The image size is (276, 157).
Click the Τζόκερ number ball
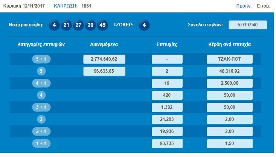click(144, 25)
